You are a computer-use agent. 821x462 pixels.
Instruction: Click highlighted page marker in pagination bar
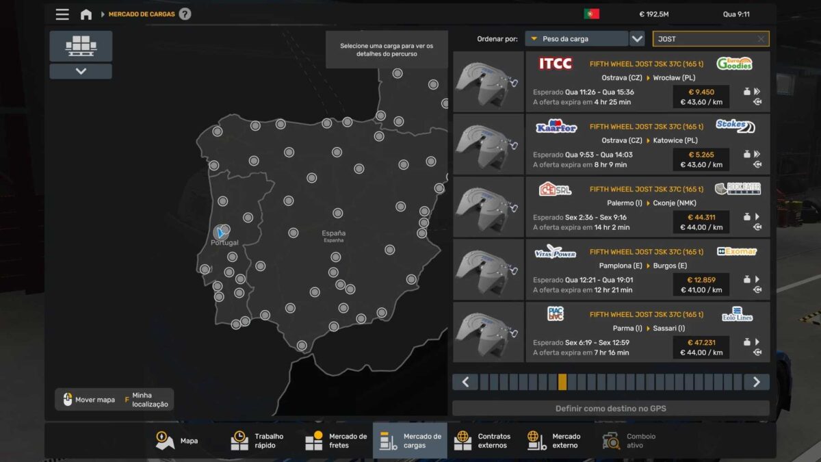point(562,382)
